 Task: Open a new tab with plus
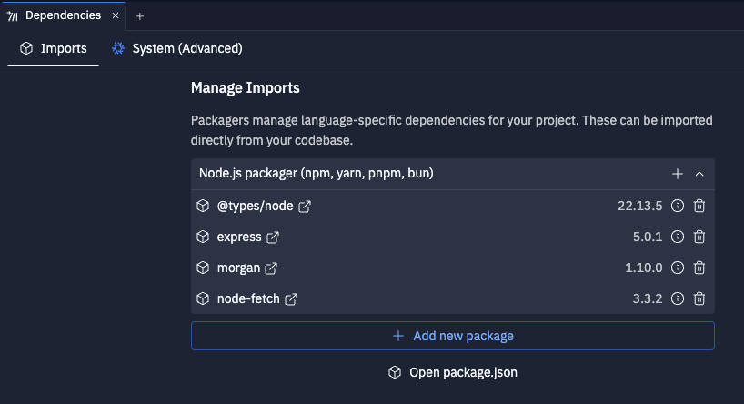pyautogui.click(x=140, y=16)
